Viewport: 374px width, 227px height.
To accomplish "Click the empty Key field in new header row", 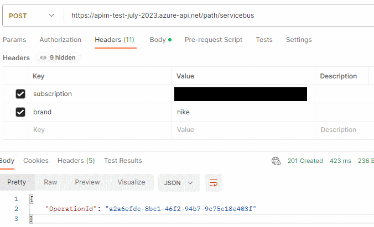I will tap(100, 130).
